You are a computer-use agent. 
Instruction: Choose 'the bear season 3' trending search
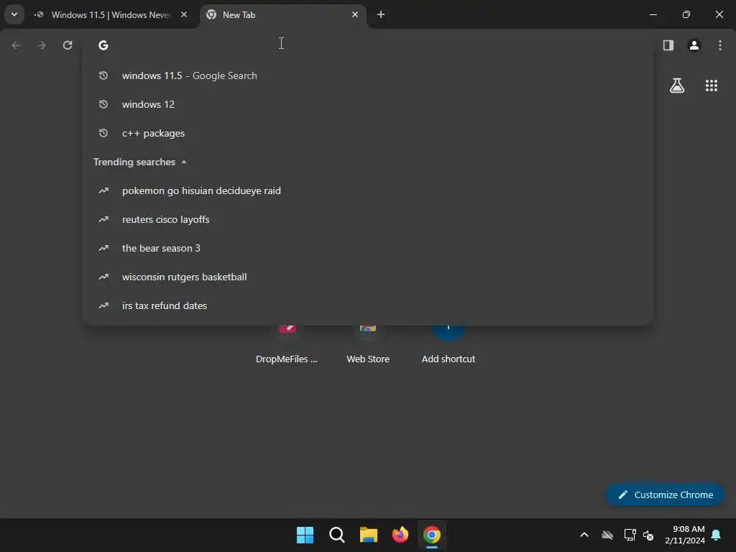click(x=368, y=248)
